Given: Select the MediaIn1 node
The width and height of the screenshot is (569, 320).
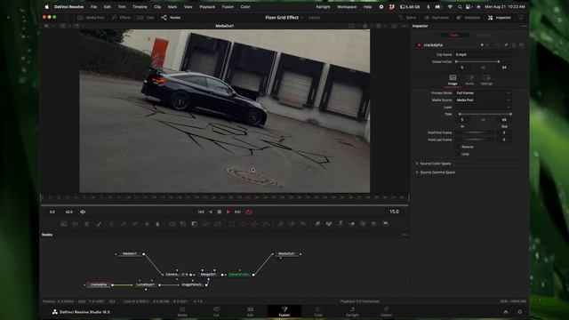Looking at the screenshot, I should (130, 254).
